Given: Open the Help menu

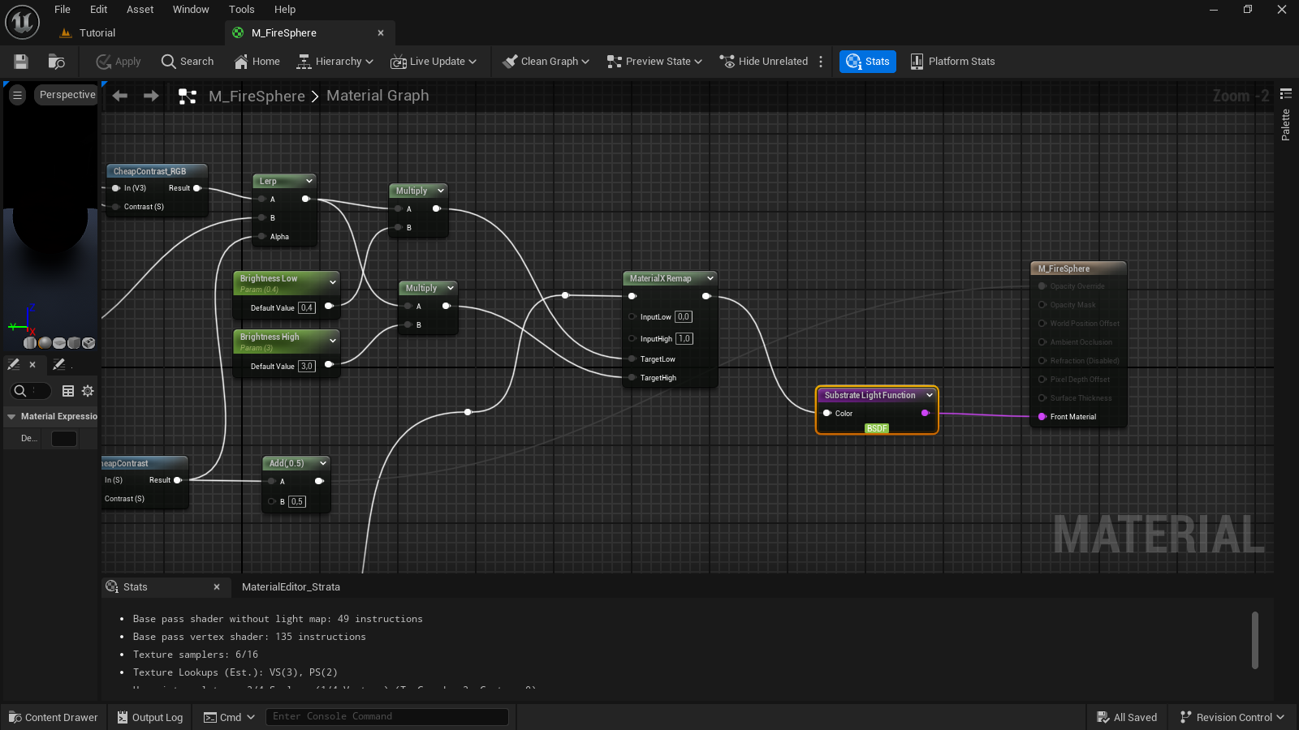Looking at the screenshot, I should (x=285, y=10).
